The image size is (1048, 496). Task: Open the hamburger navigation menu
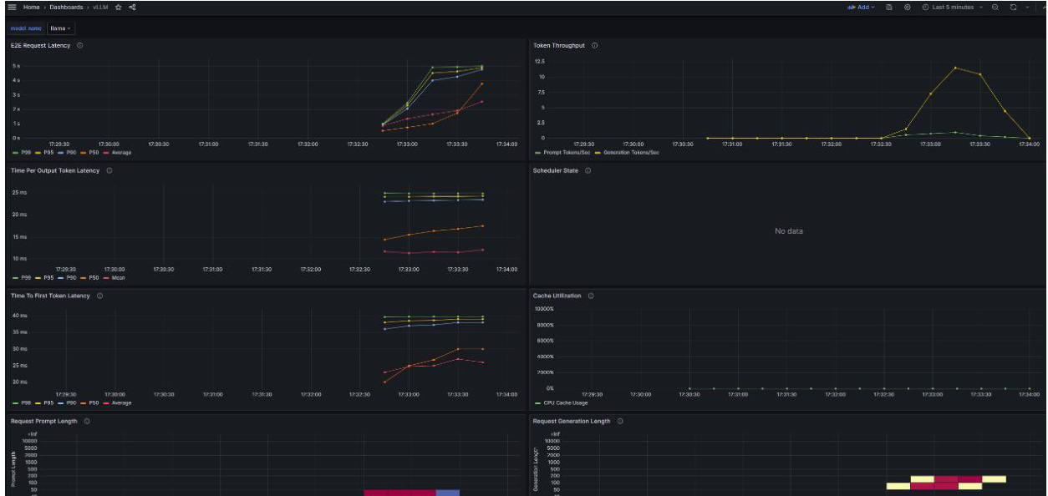[12, 7]
